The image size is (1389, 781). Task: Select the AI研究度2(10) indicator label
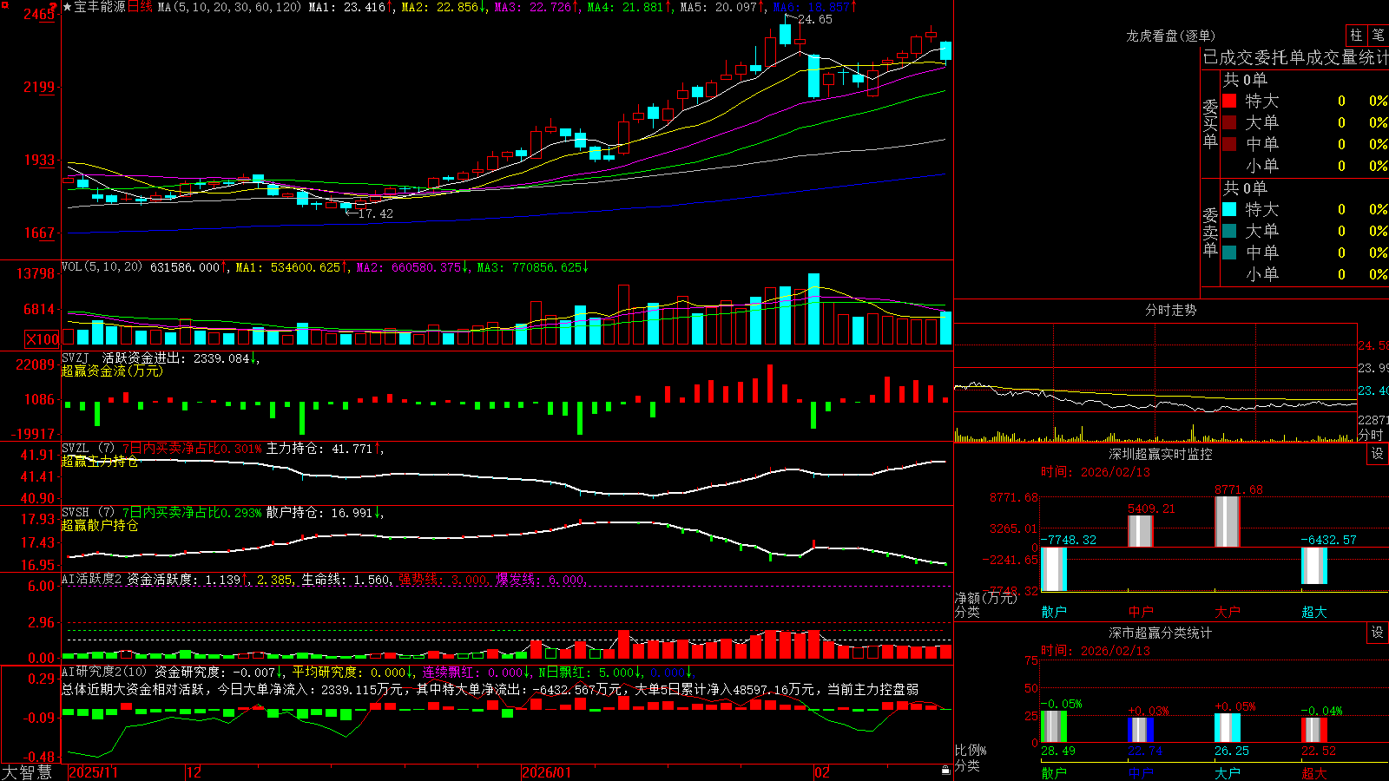pos(105,672)
